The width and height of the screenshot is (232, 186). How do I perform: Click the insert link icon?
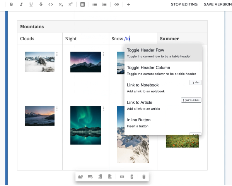coord(116,5)
